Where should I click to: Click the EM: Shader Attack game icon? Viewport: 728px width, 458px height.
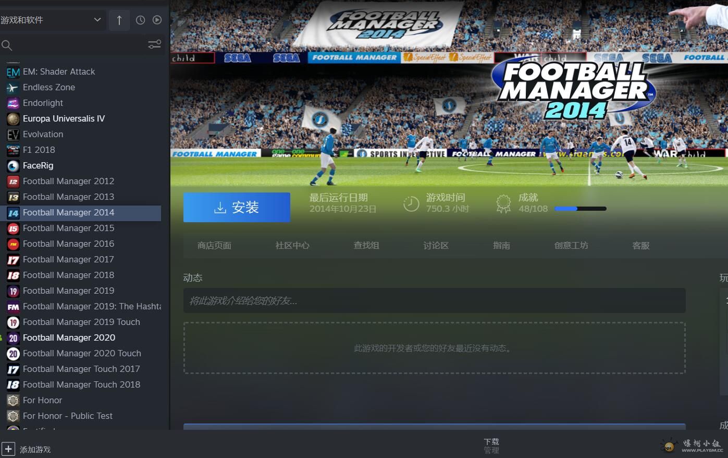[x=13, y=71]
